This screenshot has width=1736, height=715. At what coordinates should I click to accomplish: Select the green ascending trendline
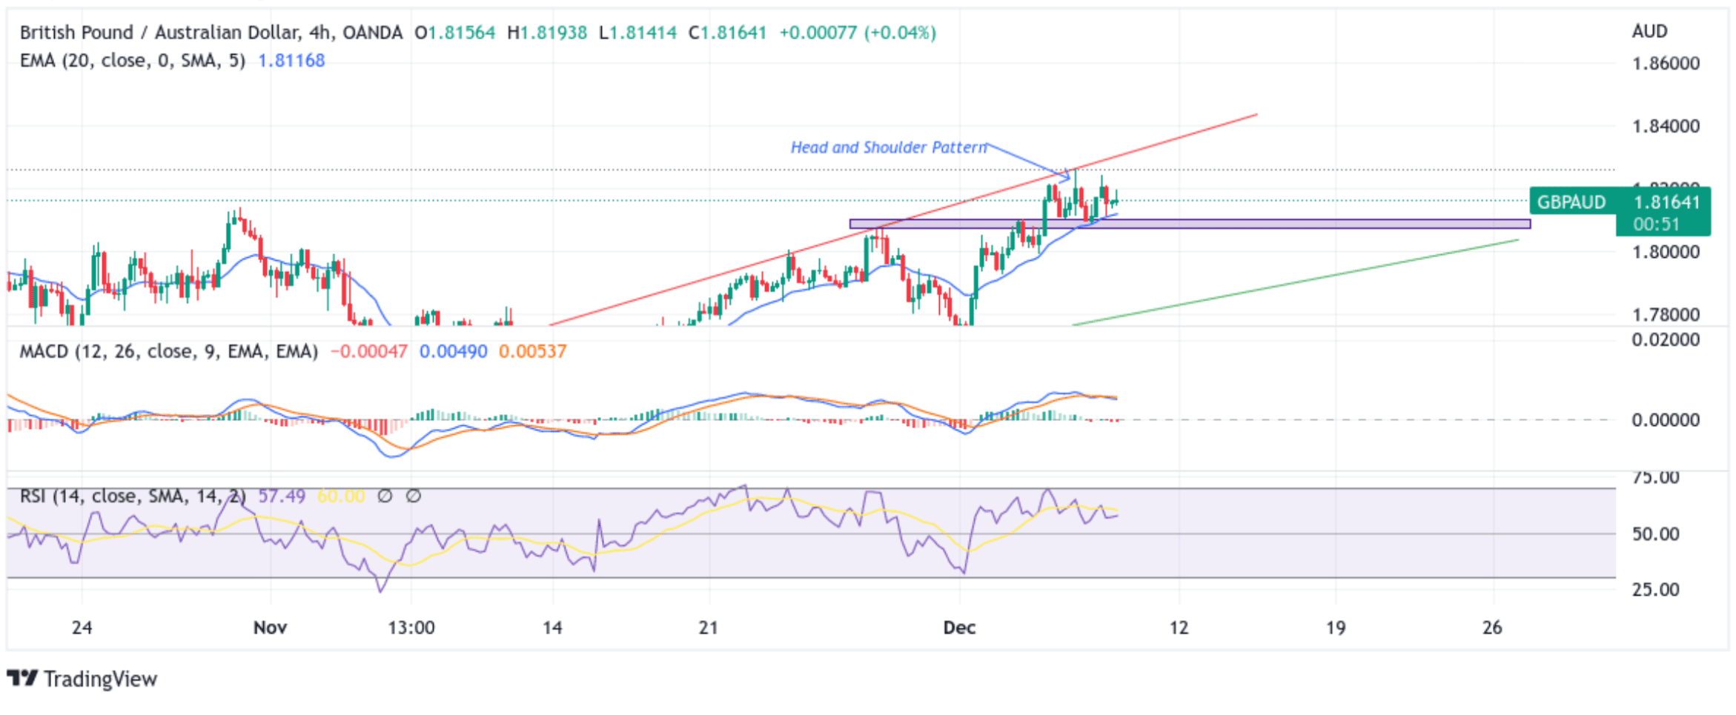pos(1296,282)
